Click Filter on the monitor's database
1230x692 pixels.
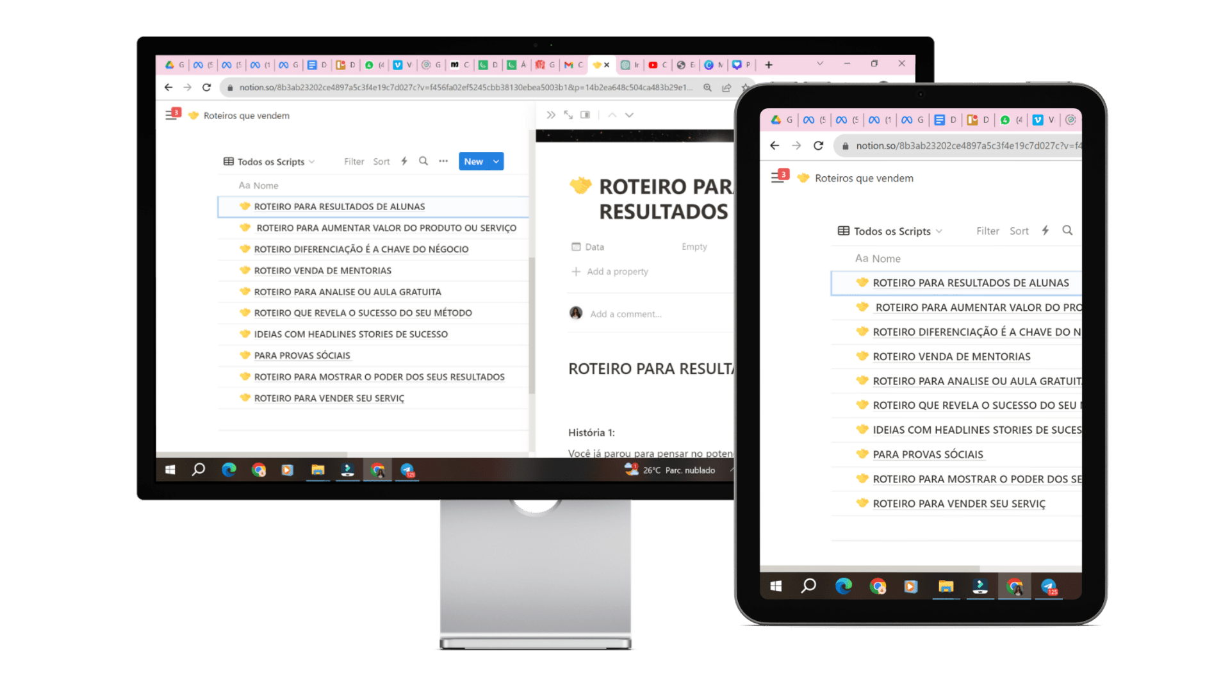pyautogui.click(x=354, y=161)
